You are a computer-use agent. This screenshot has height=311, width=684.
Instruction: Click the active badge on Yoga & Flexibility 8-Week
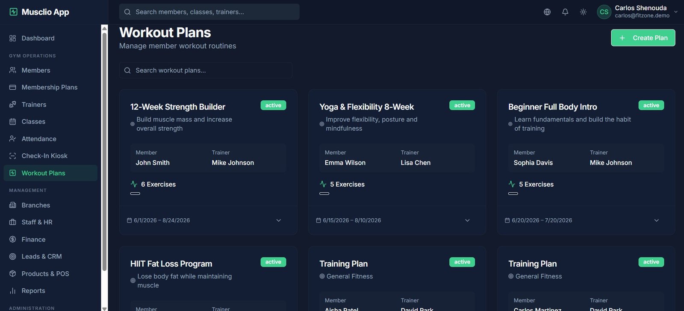[x=462, y=106]
